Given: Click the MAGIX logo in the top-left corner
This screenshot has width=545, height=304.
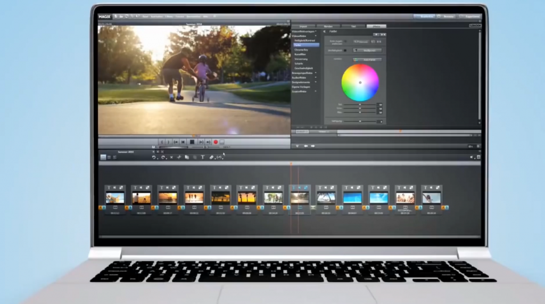Looking at the screenshot, I should (x=104, y=17).
